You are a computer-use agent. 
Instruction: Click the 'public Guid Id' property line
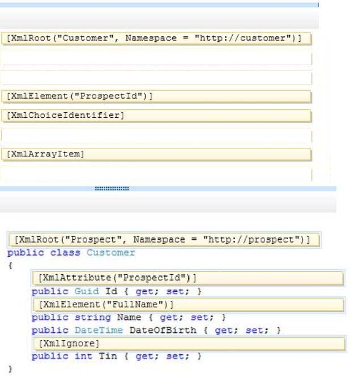(x=117, y=291)
